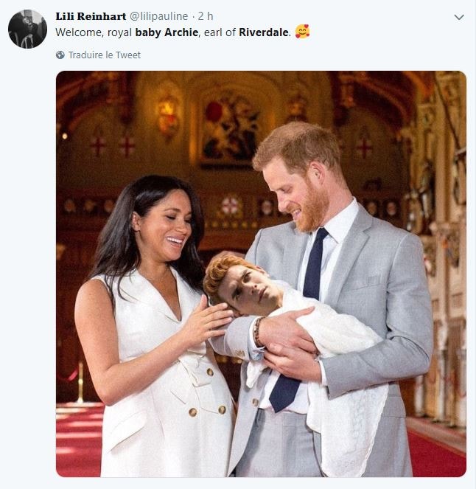Click the @lilipauline handle
Screen dimensions: 476x489
[x=158, y=16]
